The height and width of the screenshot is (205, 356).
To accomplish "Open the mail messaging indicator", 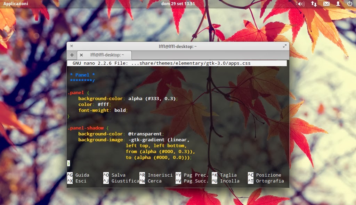I will tap(326, 3).
